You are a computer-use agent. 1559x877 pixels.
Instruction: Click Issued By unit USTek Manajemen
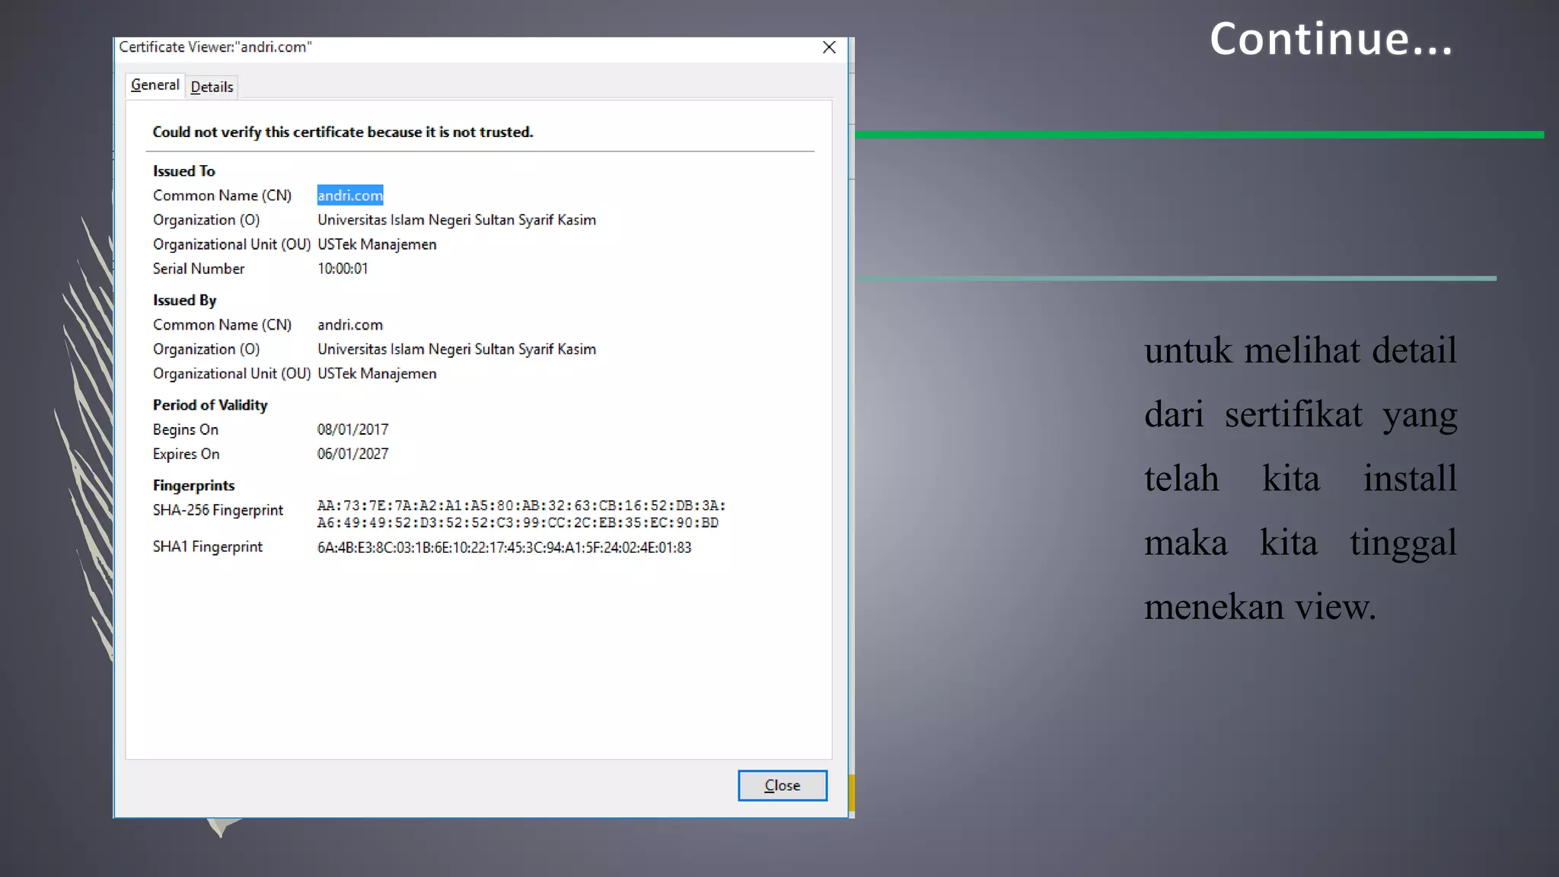tap(377, 374)
